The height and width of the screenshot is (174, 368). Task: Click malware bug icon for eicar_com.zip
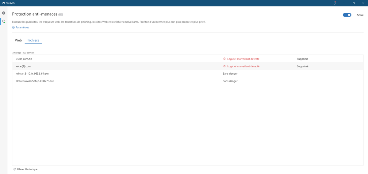pos(224,59)
